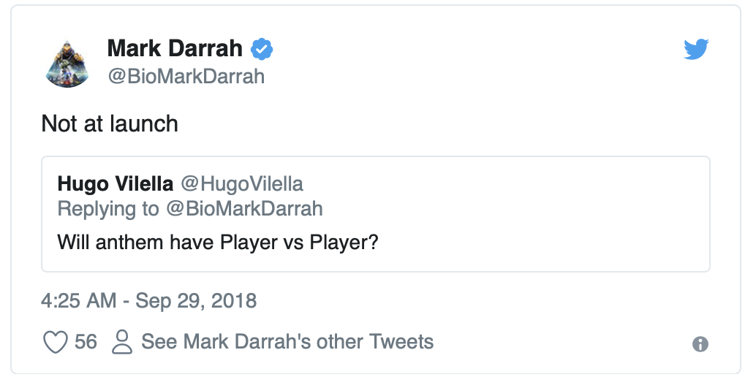The image size is (756, 377).
Task: See Mark Darrah's other Tweets
Action: coord(287,341)
